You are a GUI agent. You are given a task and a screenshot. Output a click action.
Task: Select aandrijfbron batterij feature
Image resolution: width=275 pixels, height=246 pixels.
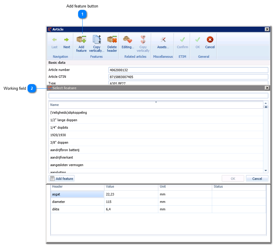[156, 150]
